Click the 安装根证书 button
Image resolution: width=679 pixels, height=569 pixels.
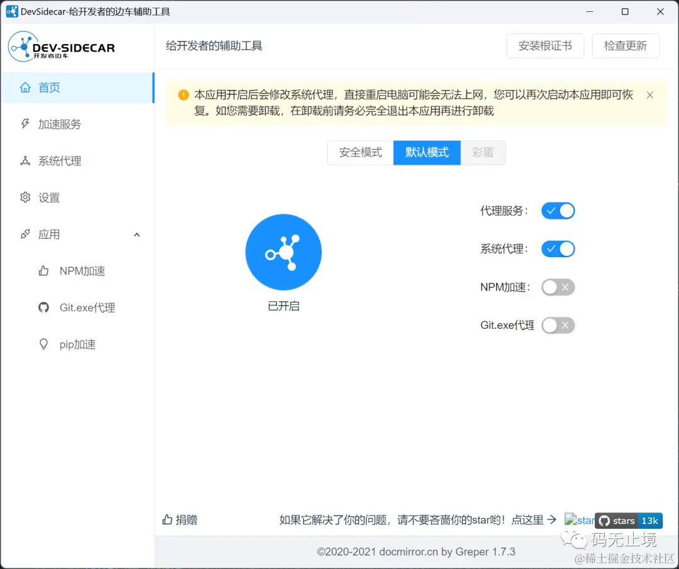click(545, 46)
